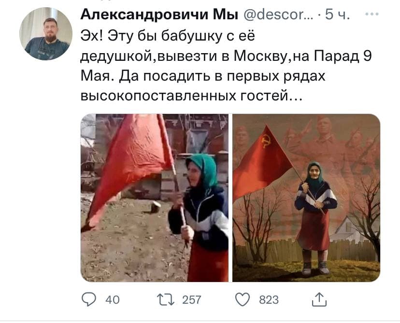Image resolution: width=400 pixels, height=323 pixels.
Task: Click the reply count 40
Action: click(113, 300)
